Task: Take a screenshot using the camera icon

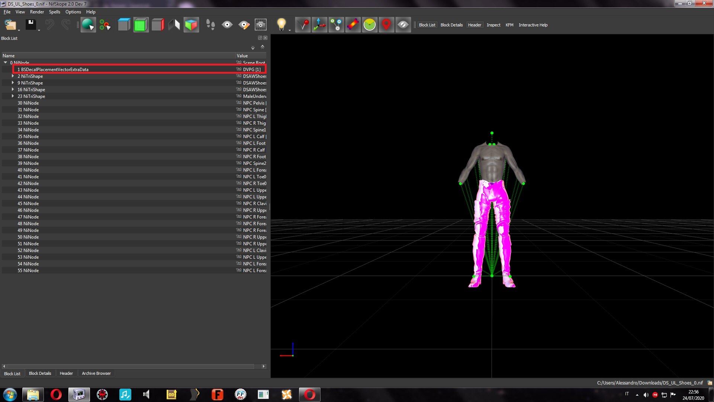Action: click(261, 25)
